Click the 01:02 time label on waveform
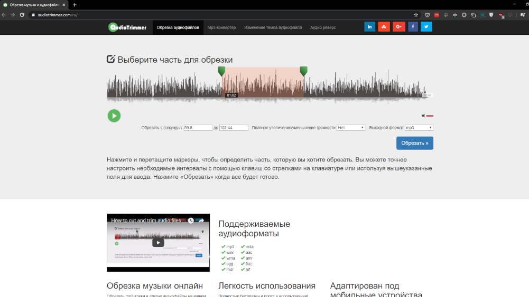 pos(231,95)
